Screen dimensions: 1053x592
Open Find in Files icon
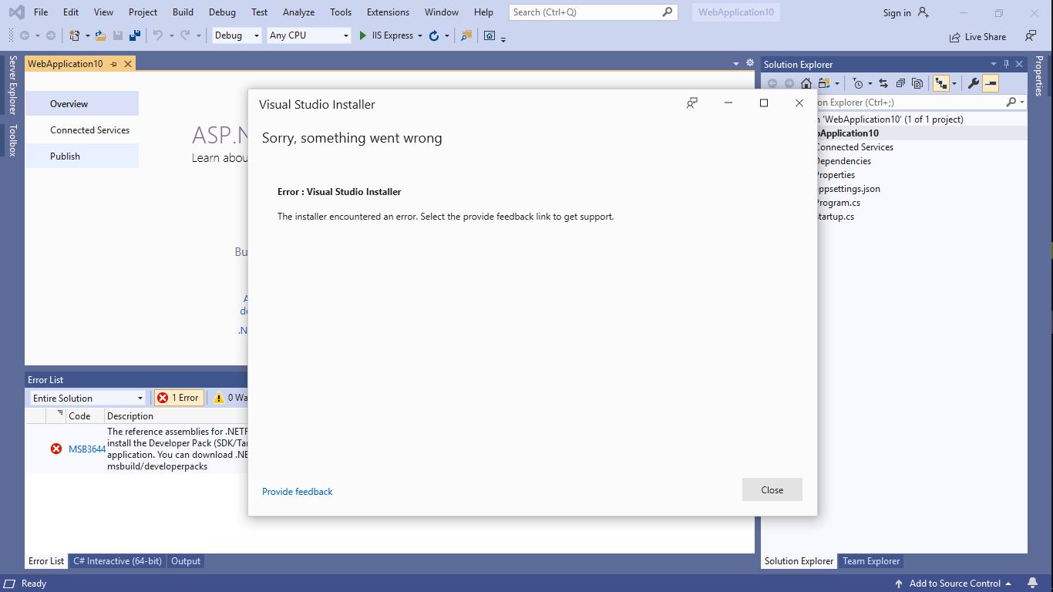tap(466, 35)
